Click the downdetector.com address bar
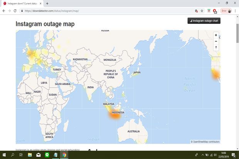 coord(107,11)
